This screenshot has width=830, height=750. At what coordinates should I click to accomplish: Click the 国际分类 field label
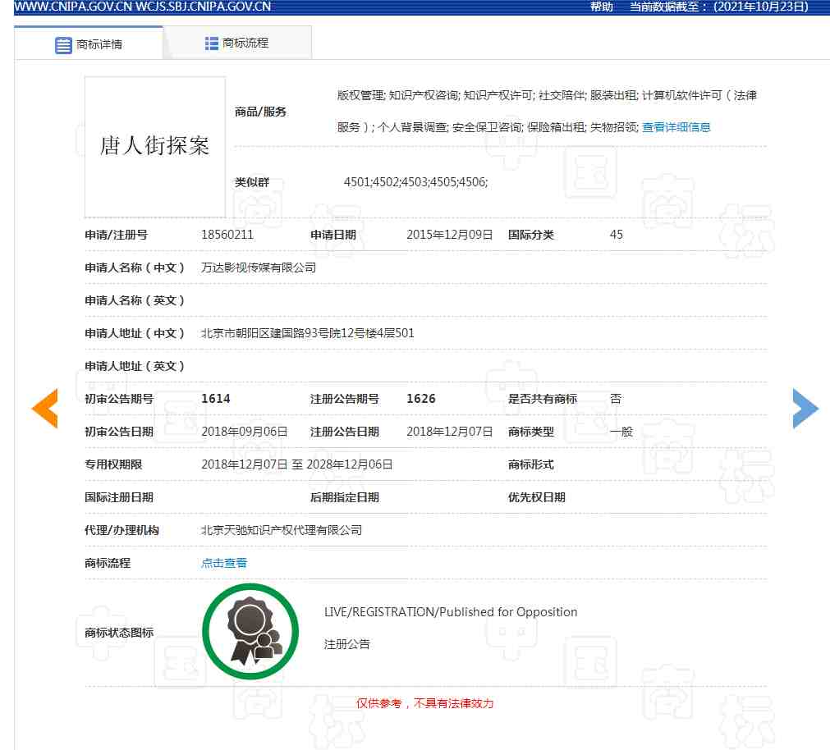point(531,235)
